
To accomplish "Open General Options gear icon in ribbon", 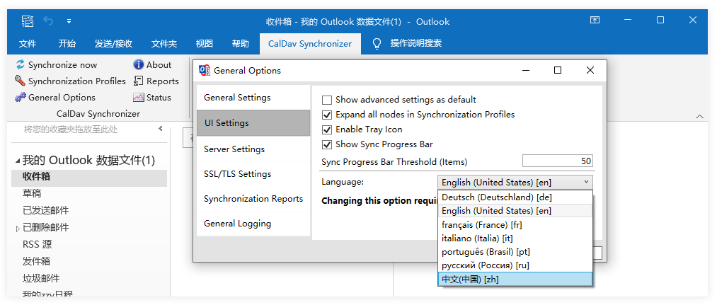I will tap(20, 98).
